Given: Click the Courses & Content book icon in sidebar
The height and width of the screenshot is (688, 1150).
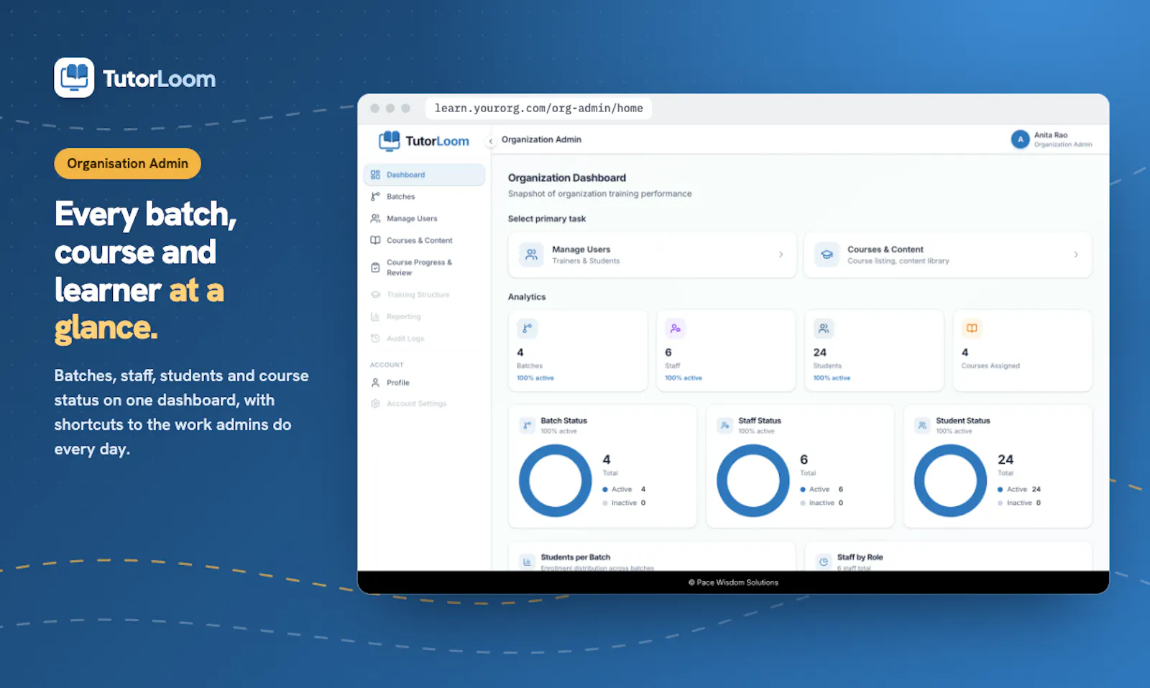Looking at the screenshot, I should click(x=375, y=240).
